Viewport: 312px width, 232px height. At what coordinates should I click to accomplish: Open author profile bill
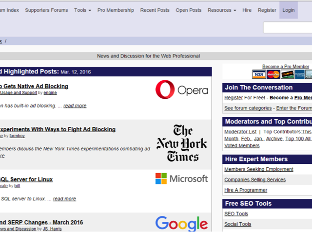coord(17,186)
